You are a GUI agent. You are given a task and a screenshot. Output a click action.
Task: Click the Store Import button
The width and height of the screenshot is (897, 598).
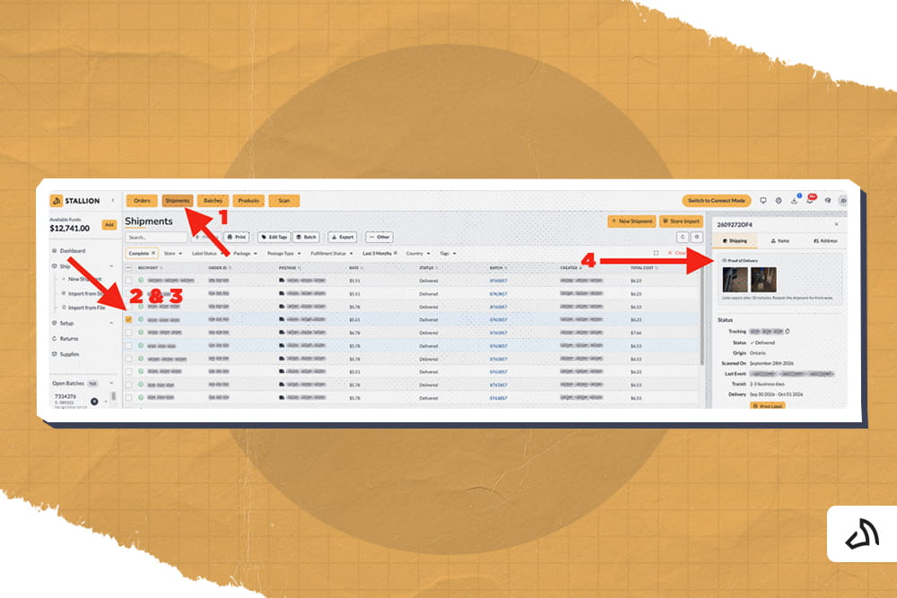[681, 221]
